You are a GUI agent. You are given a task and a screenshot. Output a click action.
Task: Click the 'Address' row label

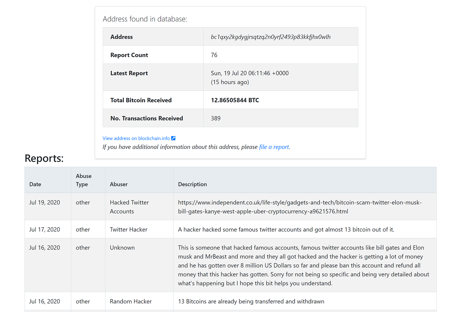(x=122, y=37)
